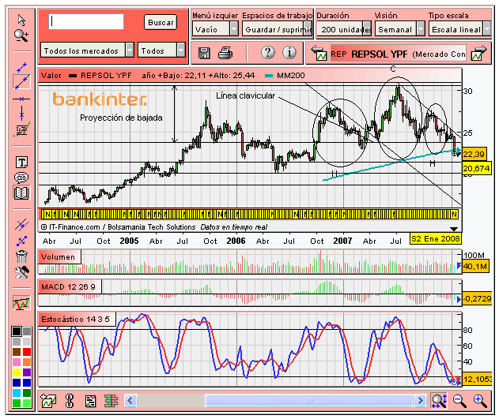Select the extended trend line tool
The height and width of the screenshot is (419, 499).
tap(21, 82)
